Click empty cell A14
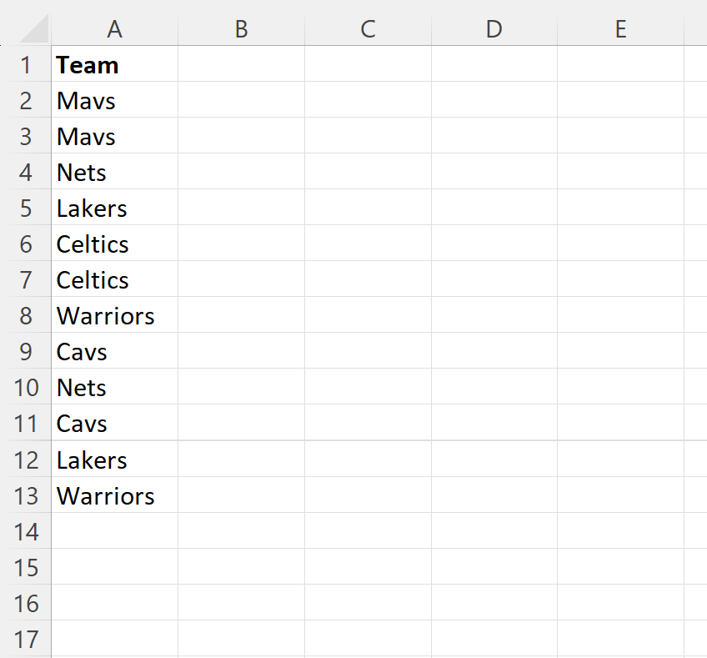Viewport: 707px width, 658px height. 114,530
